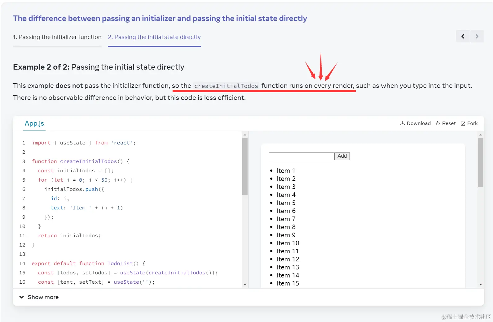The height and width of the screenshot is (322, 493).
Task: Click code line 1 importing useState
Action: [x=84, y=143]
